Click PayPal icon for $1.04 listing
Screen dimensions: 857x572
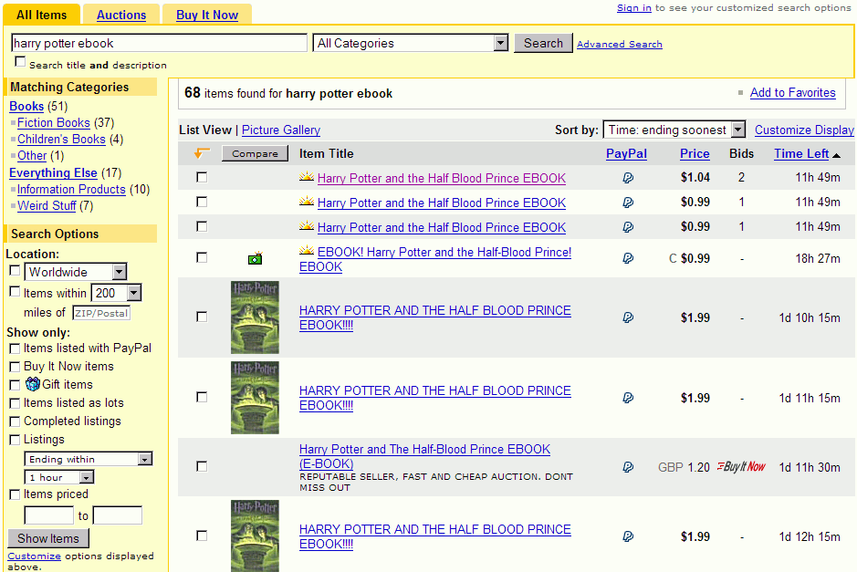[x=628, y=178]
